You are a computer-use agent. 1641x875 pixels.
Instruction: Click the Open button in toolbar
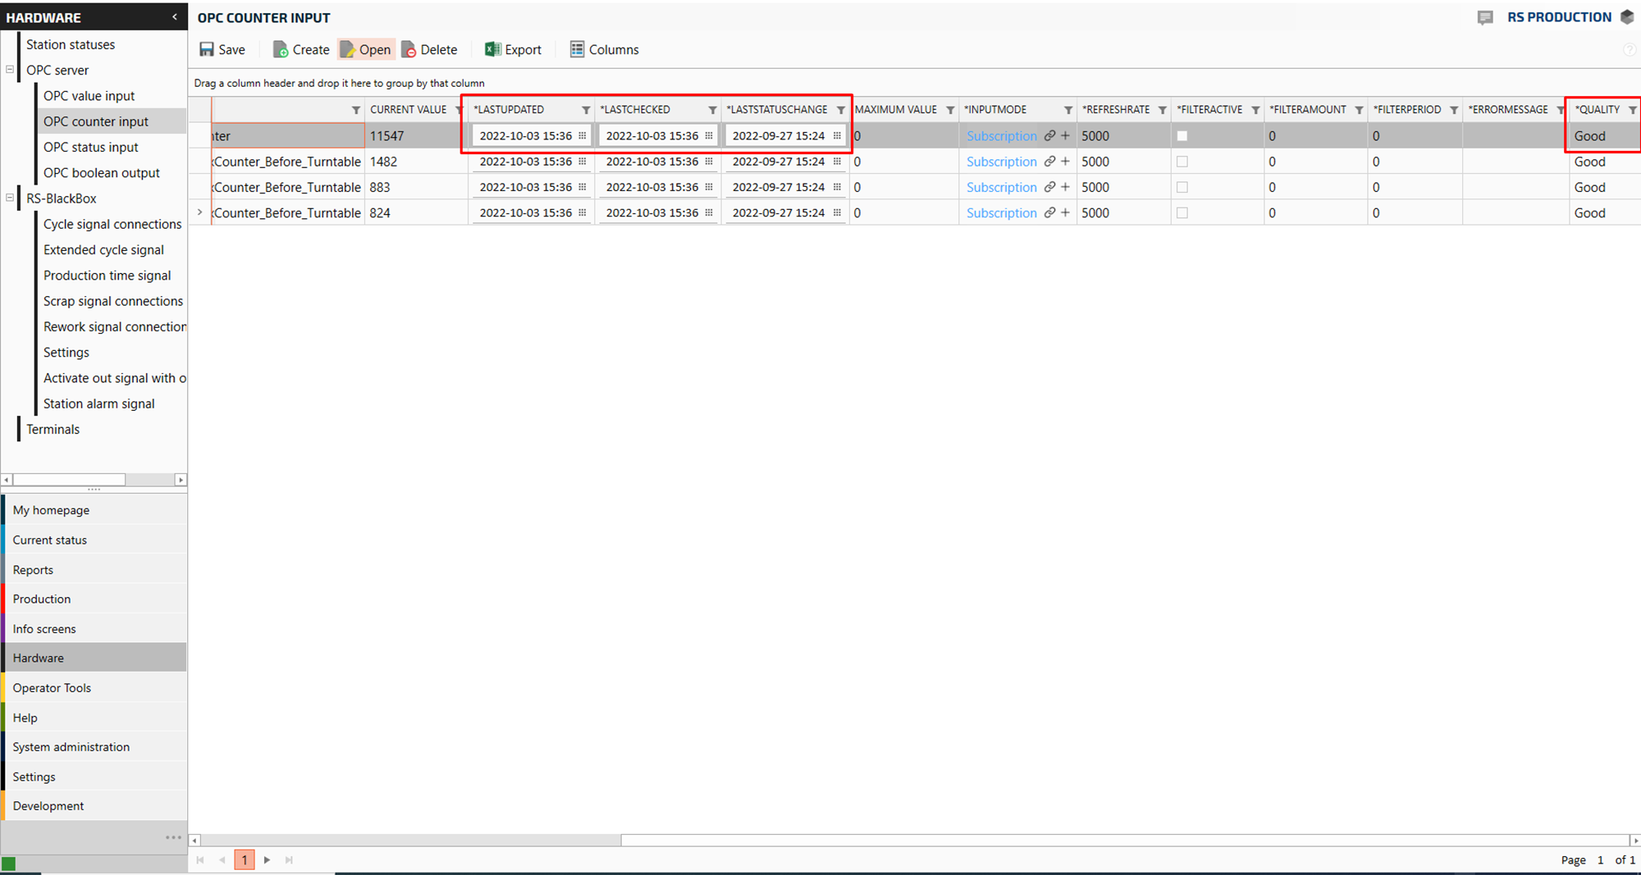pos(366,50)
